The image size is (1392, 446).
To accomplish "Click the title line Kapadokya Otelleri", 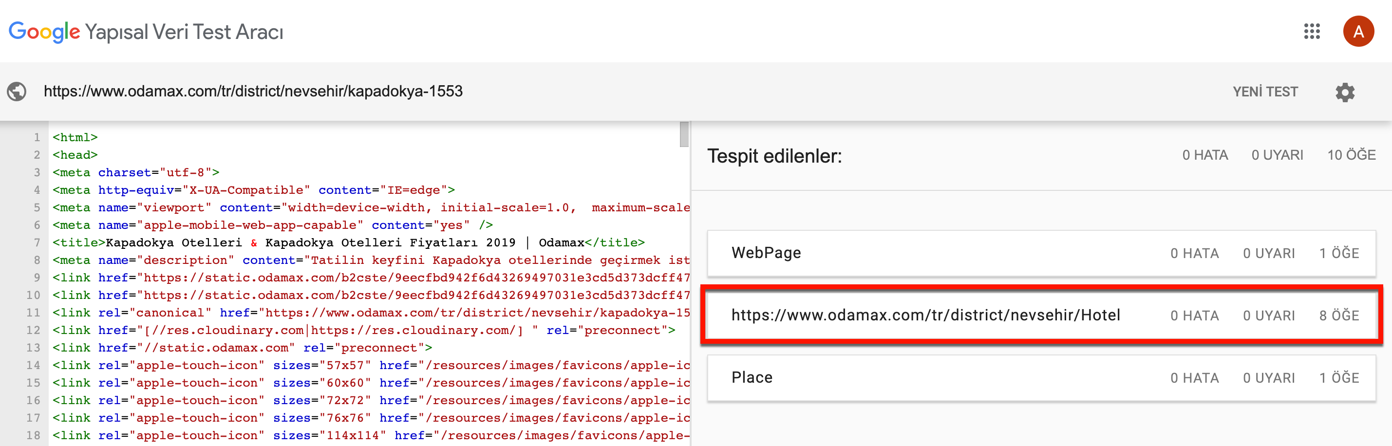I will tap(349, 242).
